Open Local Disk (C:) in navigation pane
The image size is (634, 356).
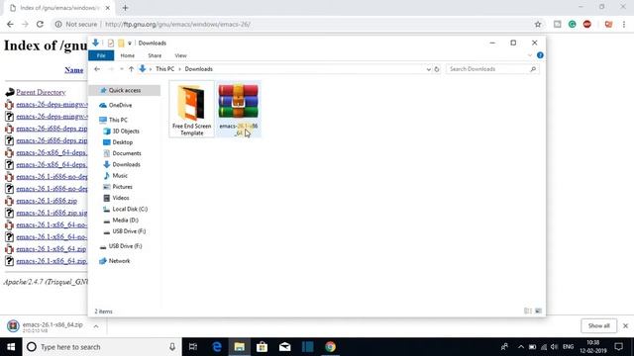click(130, 209)
